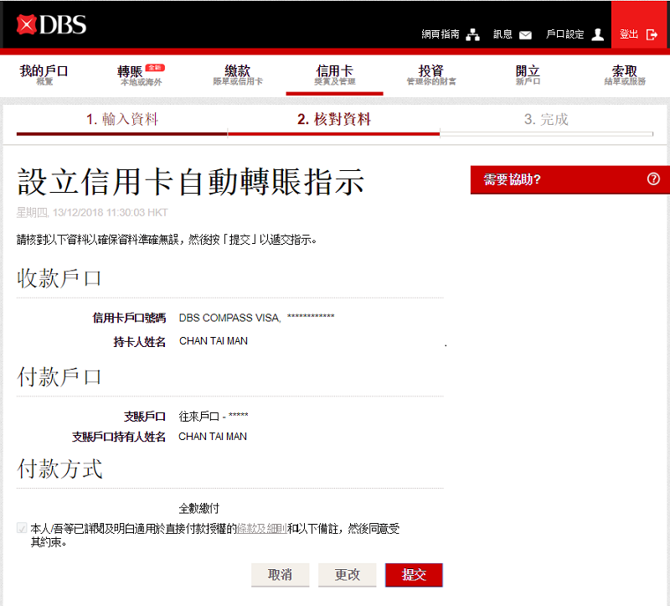The height and width of the screenshot is (606, 670).
Task: Click the help question mark icon
Action: tap(653, 179)
